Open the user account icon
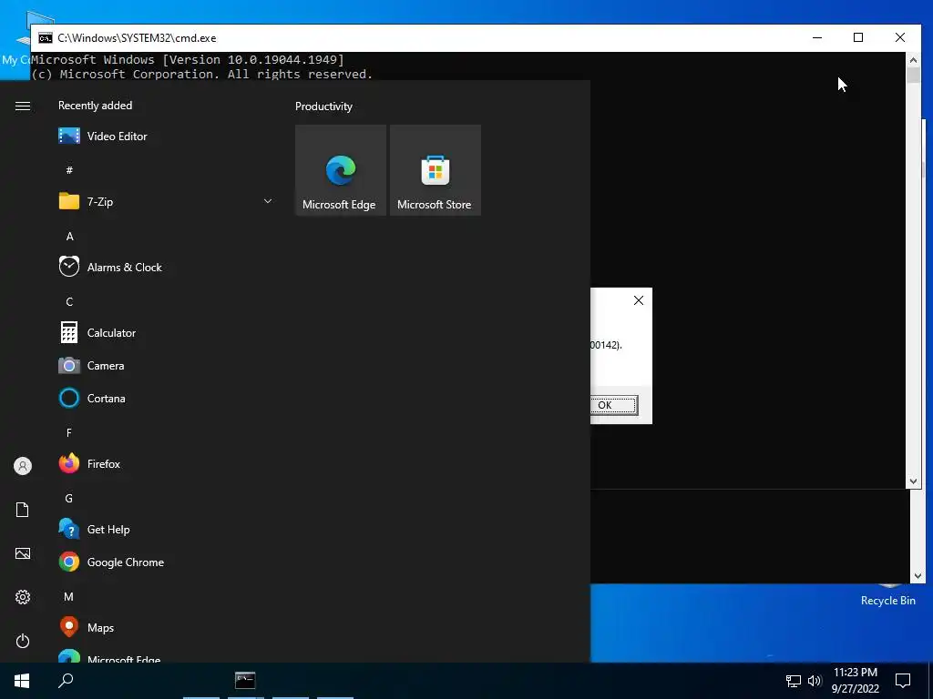The image size is (933, 699). click(23, 466)
